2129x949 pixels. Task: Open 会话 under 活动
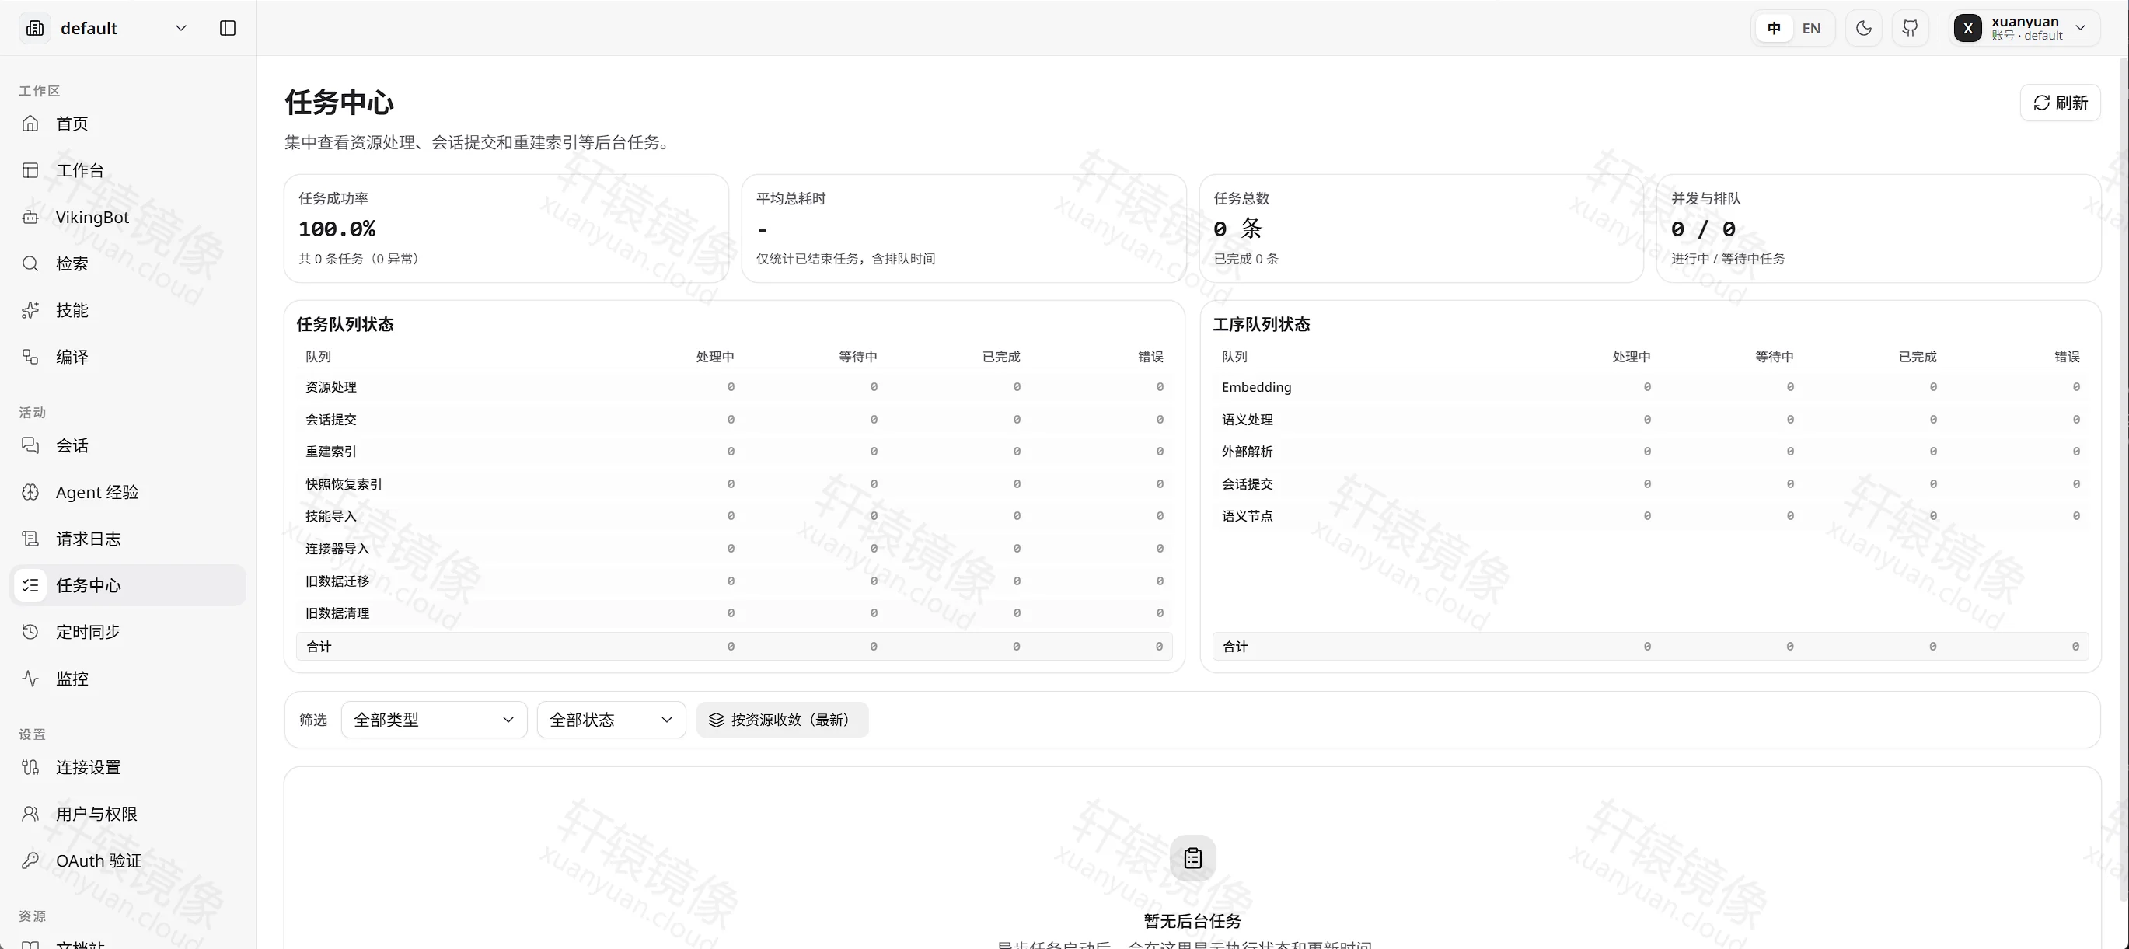click(128, 445)
